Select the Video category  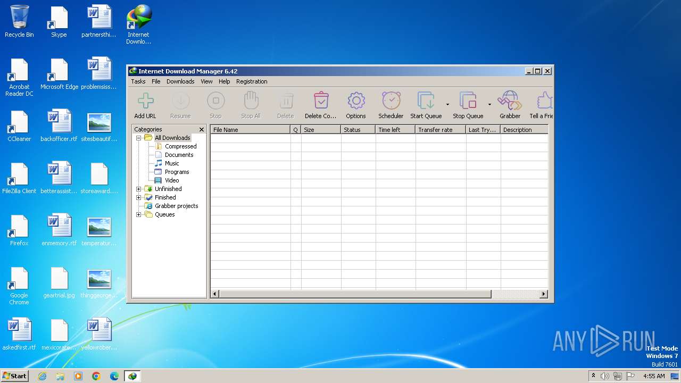(172, 180)
